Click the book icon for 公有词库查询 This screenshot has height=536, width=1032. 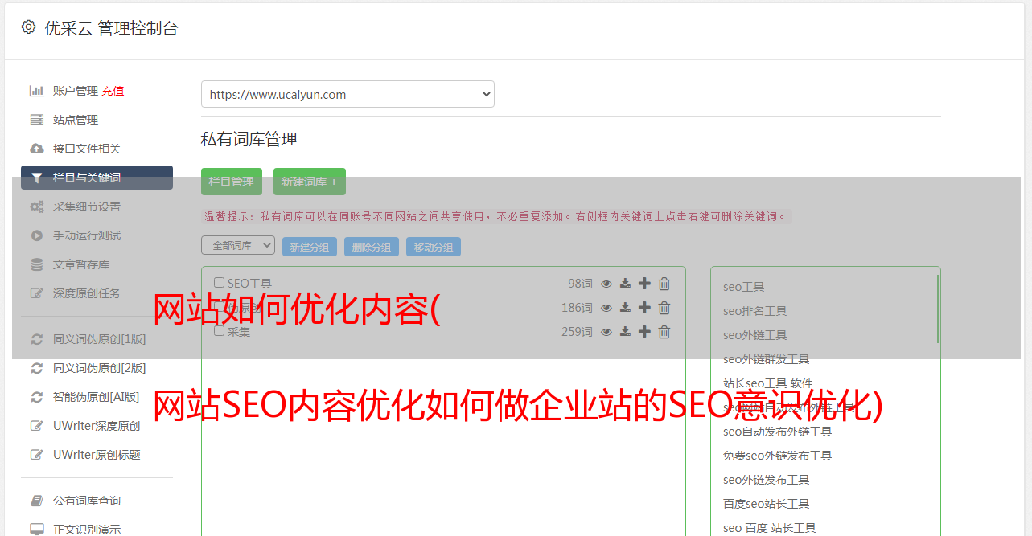click(37, 501)
